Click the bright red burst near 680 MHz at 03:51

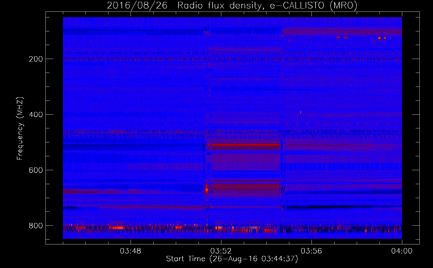click(x=207, y=189)
